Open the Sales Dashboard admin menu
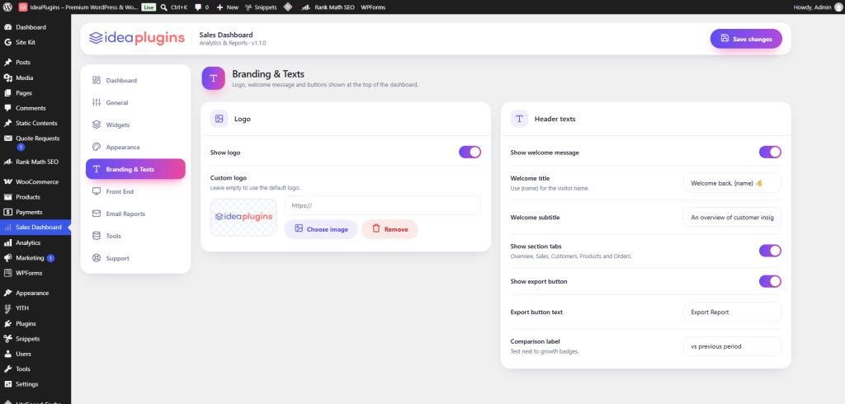 pos(35,227)
